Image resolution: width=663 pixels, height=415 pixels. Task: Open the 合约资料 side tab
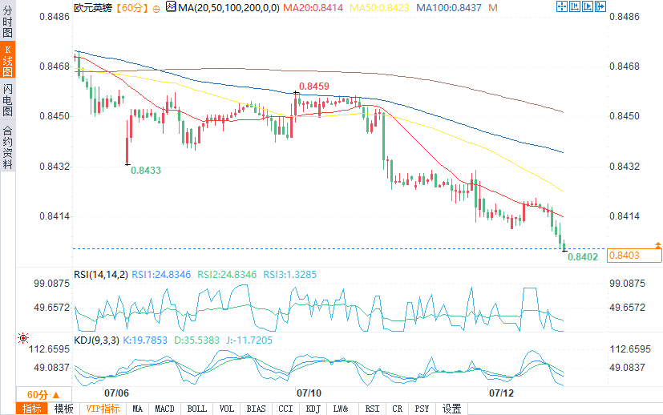point(7,147)
